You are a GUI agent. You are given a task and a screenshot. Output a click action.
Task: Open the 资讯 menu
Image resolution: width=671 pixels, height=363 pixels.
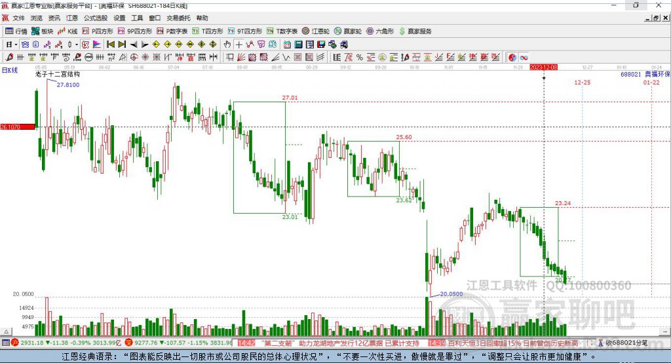[54, 18]
